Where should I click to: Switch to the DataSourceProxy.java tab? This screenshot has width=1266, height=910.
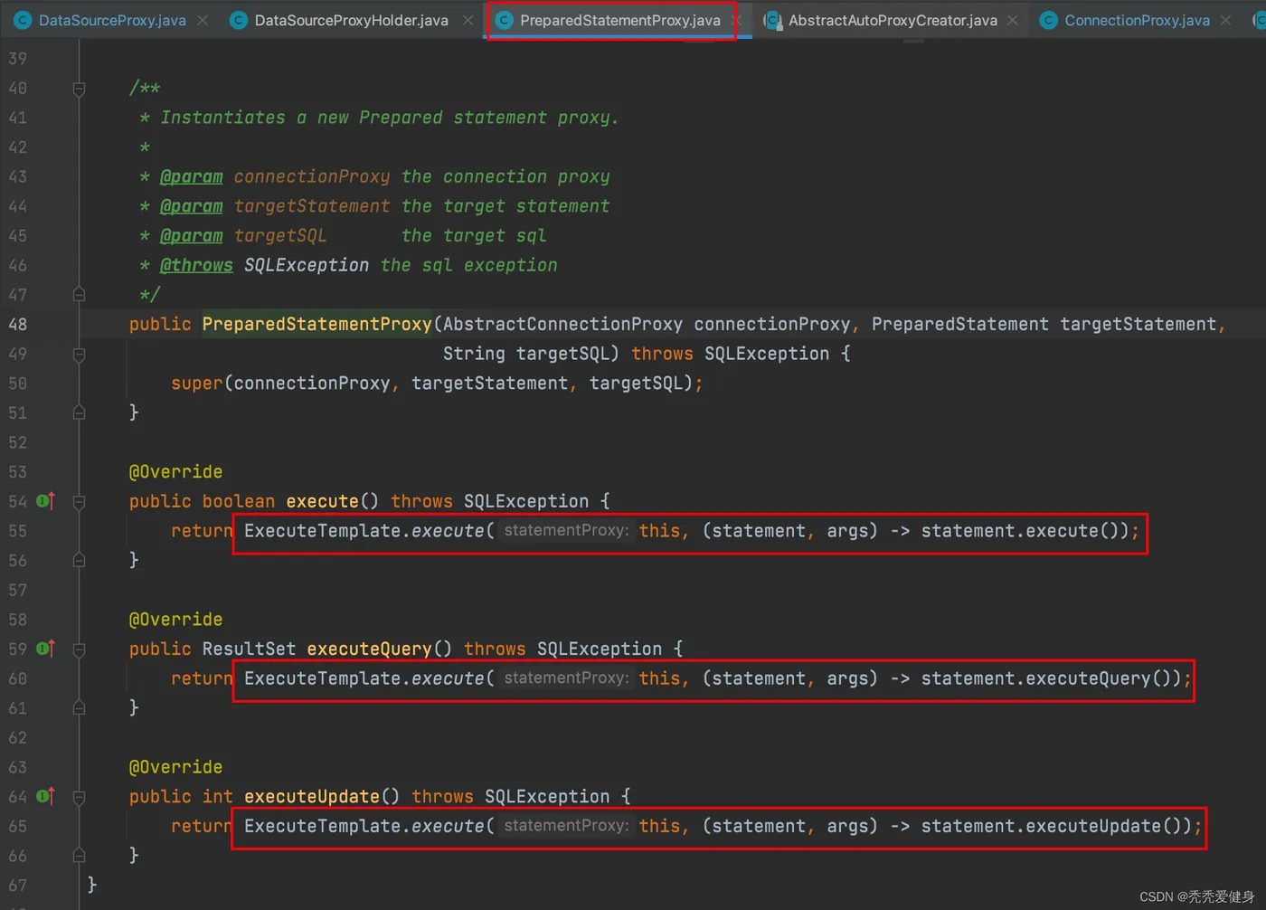pos(112,20)
